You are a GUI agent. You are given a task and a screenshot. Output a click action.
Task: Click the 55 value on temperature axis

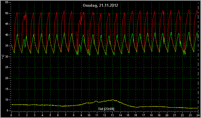7,2
